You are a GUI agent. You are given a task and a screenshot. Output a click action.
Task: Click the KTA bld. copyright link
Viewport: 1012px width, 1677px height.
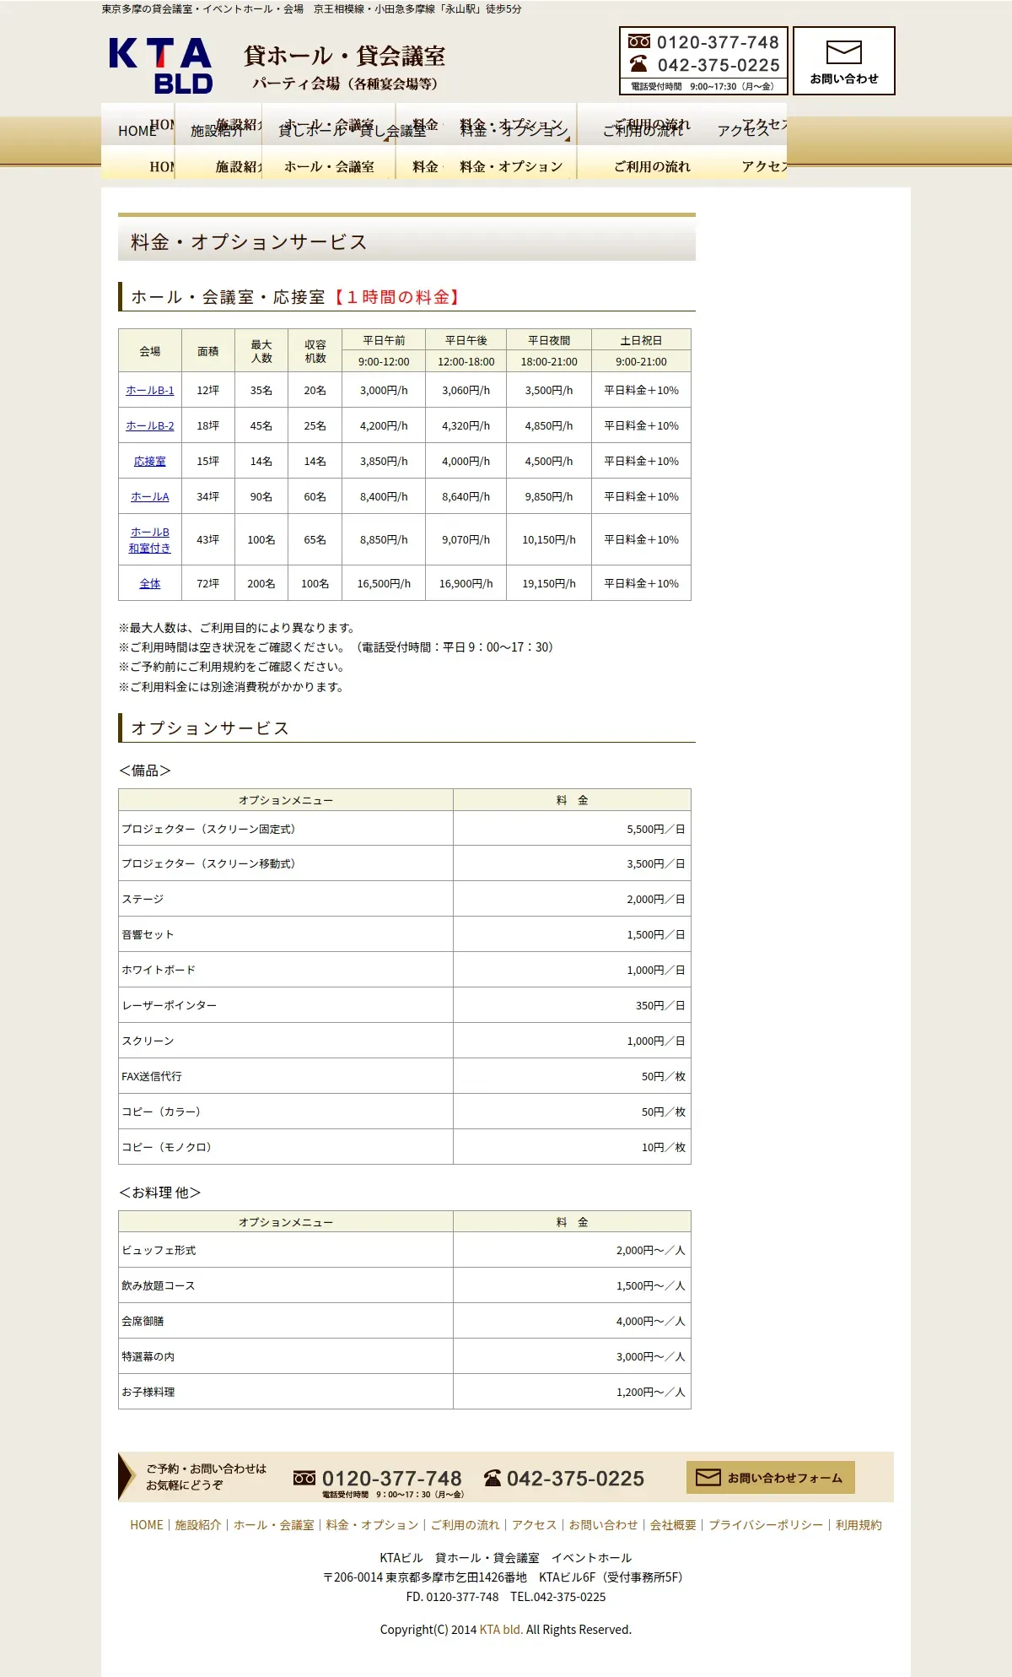pos(501,1629)
